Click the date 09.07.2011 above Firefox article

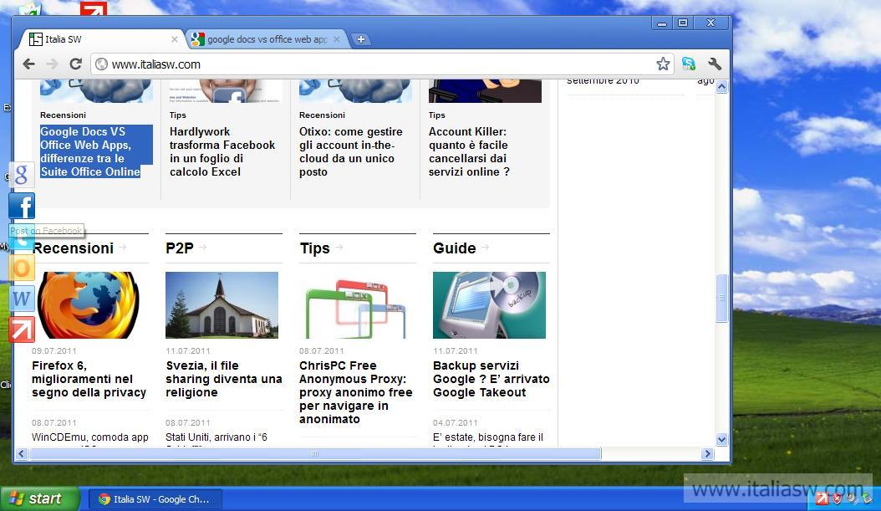[x=54, y=350]
